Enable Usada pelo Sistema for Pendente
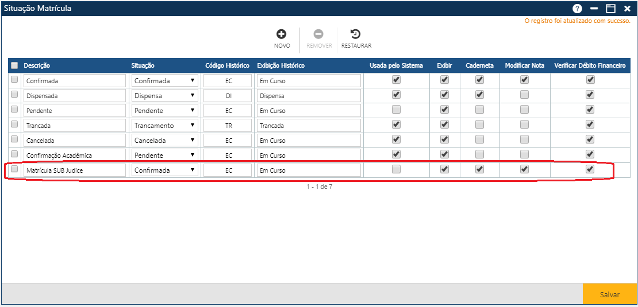Screen dimensions: 638x307 (x=396, y=110)
